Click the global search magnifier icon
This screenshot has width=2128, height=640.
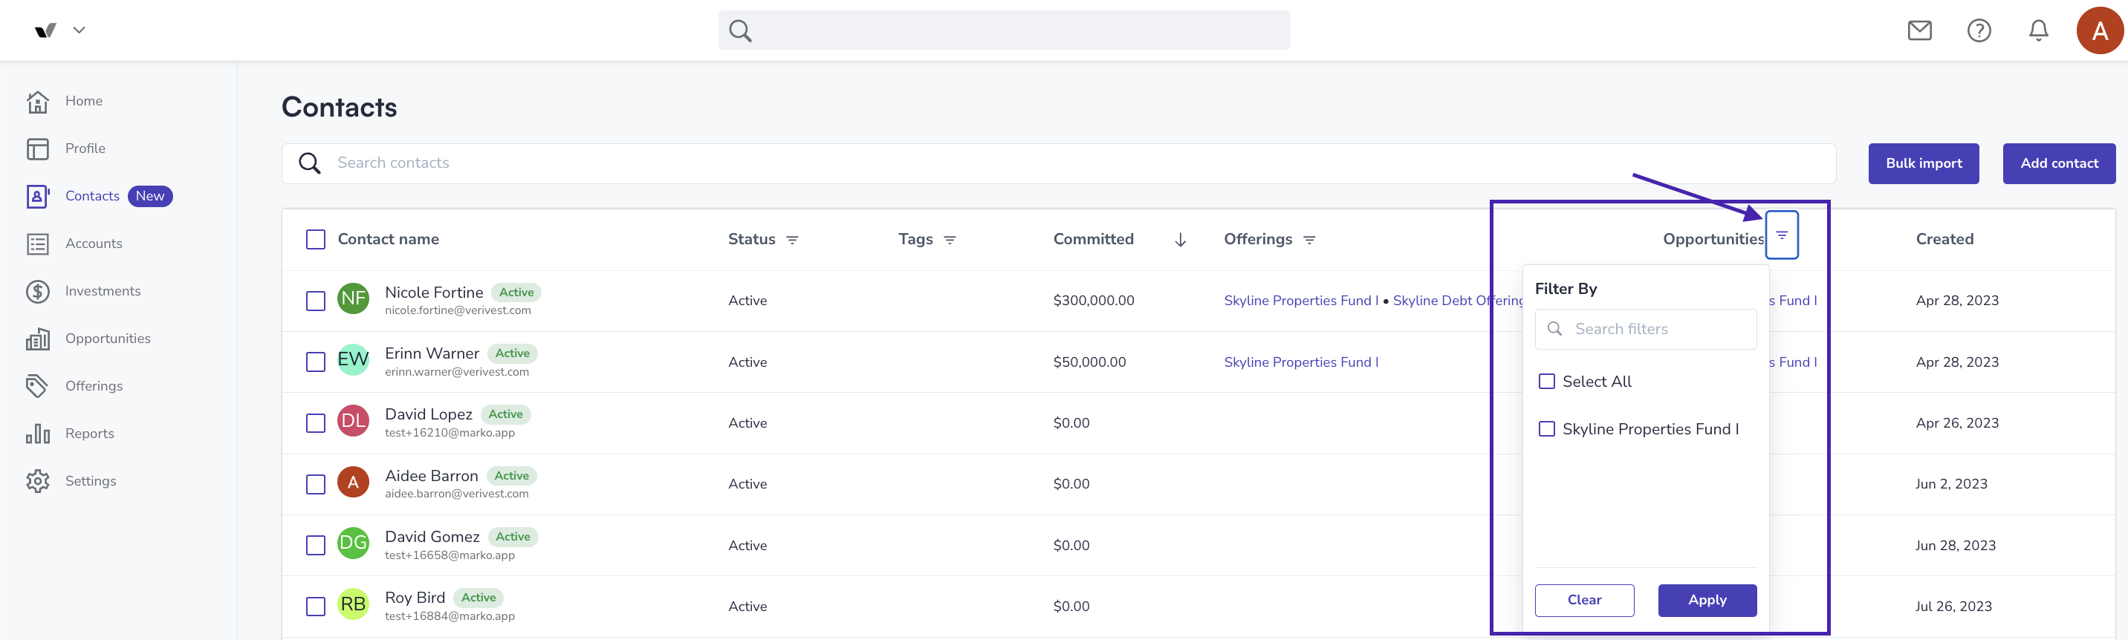pos(740,30)
